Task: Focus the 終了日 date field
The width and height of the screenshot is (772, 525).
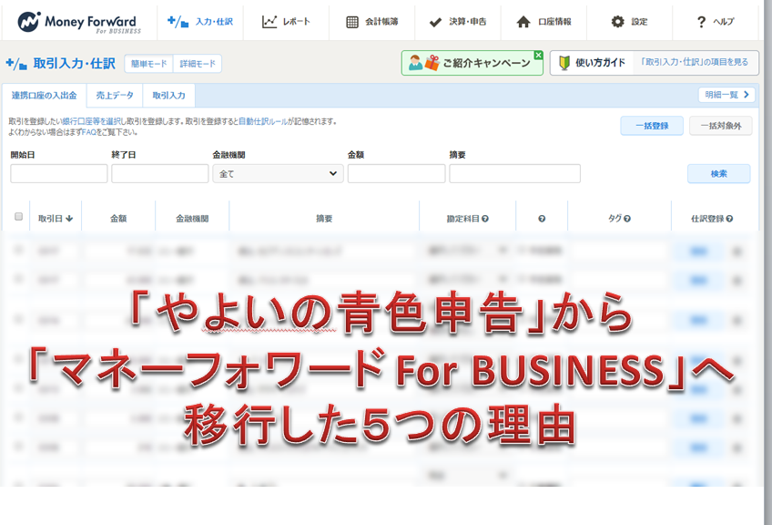Action: 160,173
